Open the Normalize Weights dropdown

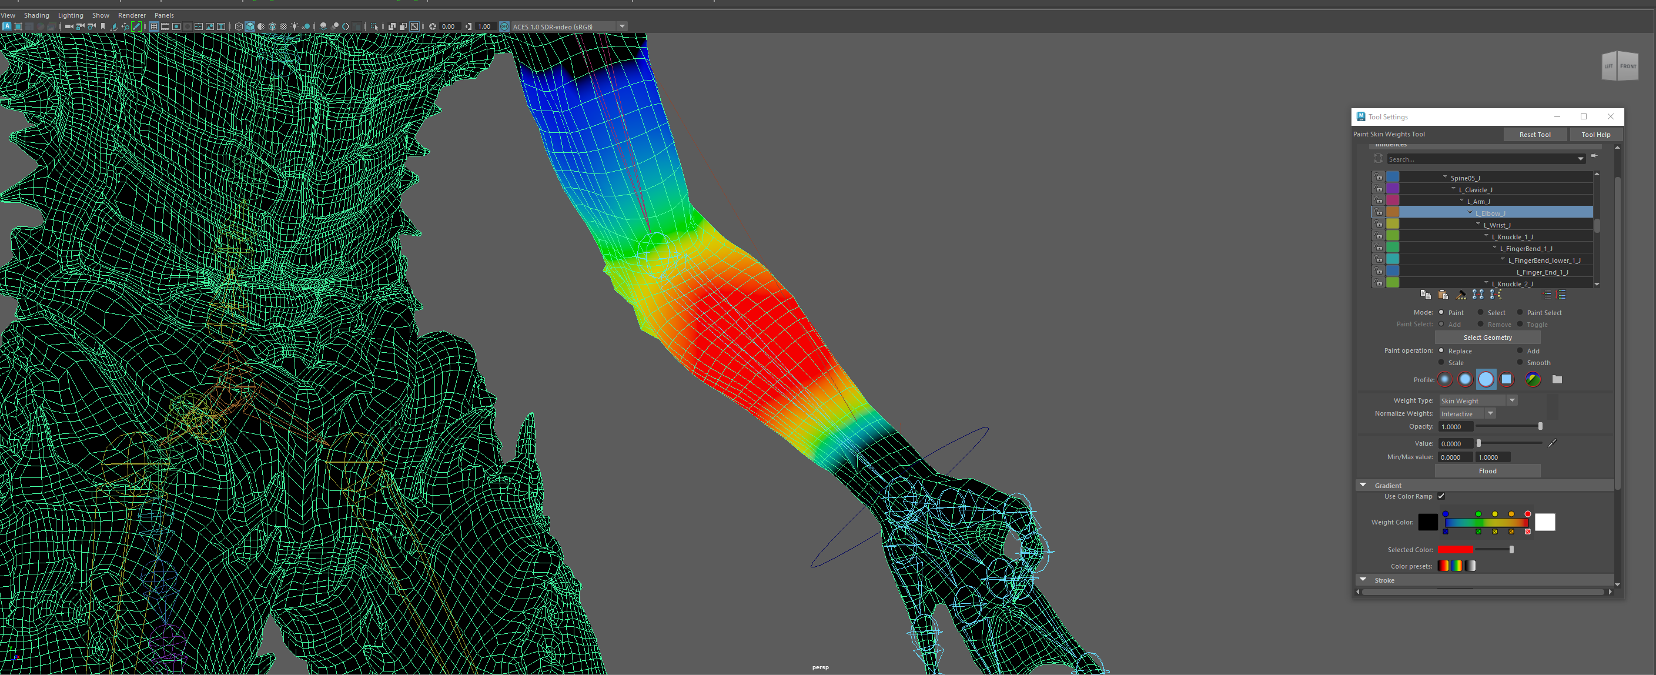(1490, 413)
